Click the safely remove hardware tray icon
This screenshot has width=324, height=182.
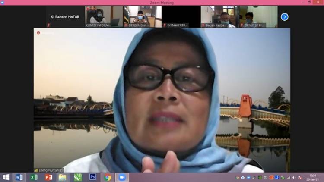coord(283,178)
